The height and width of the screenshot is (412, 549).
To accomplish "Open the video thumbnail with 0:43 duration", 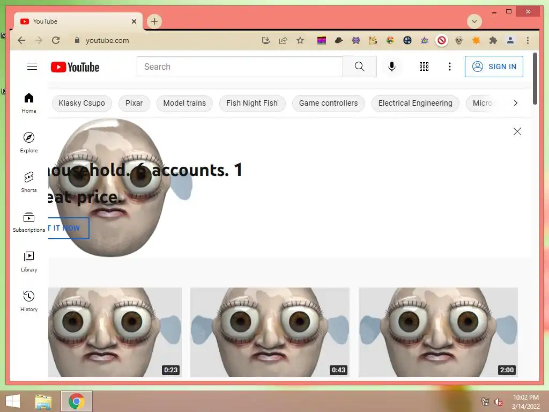I will (270, 332).
